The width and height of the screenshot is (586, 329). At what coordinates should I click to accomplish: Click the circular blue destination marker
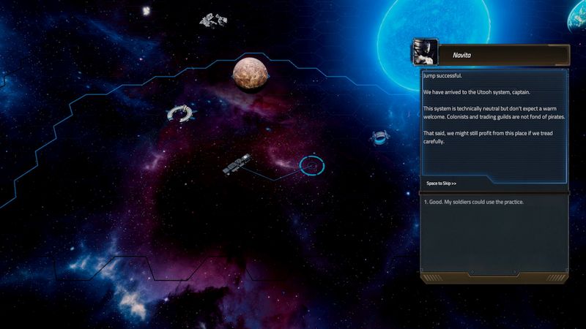tap(311, 166)
